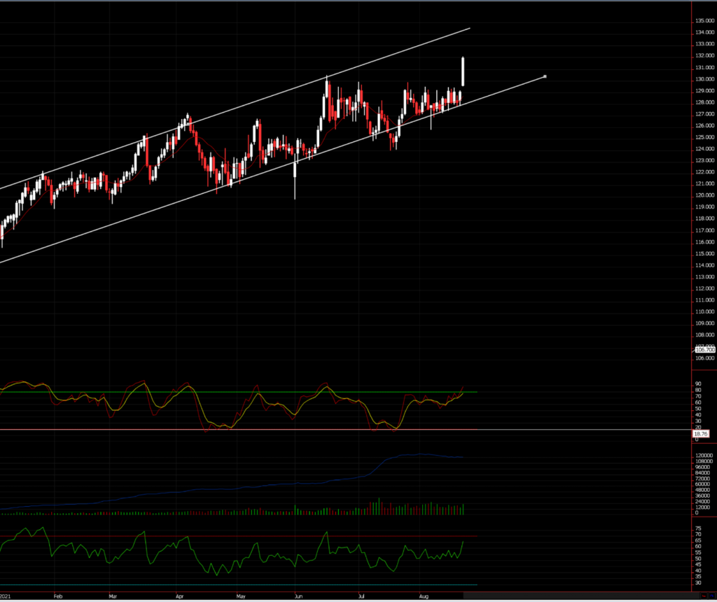Screen dimensions: 717x602
Task: Grab the lower trendline's square end handle
Action: pyautogui.click(x=545, y=76)
